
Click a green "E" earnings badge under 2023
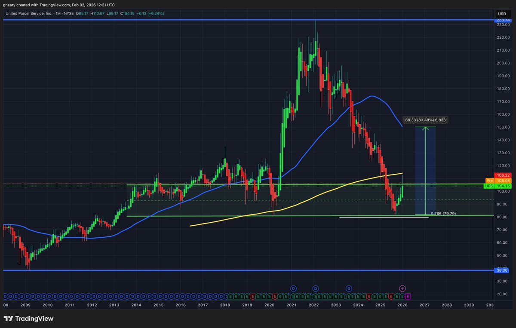coord(336,297)
